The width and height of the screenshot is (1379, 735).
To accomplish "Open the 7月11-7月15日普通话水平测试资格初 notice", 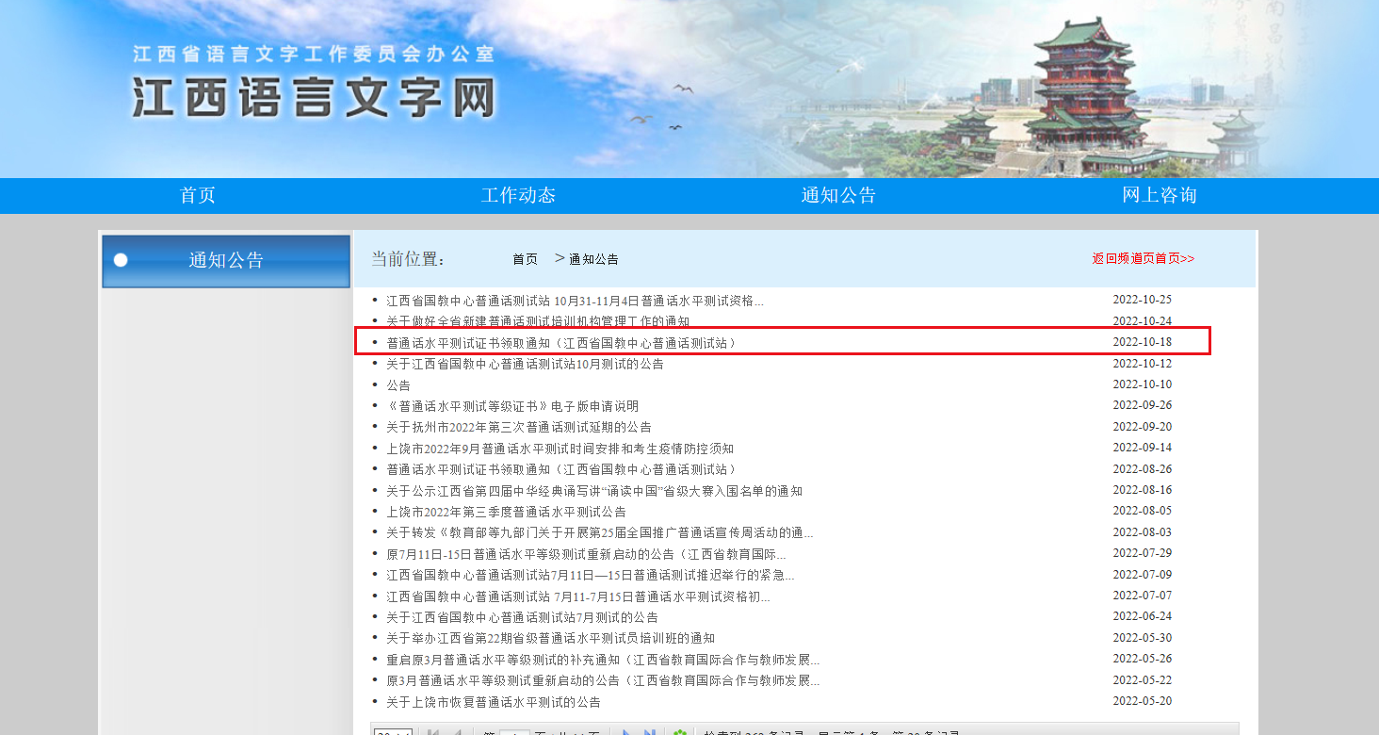I will coord(578,596).
